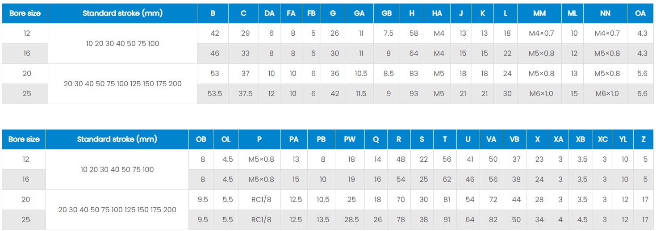Select the NN column header
Viewport: 656px width, 231px height.
tap(605, 13)
